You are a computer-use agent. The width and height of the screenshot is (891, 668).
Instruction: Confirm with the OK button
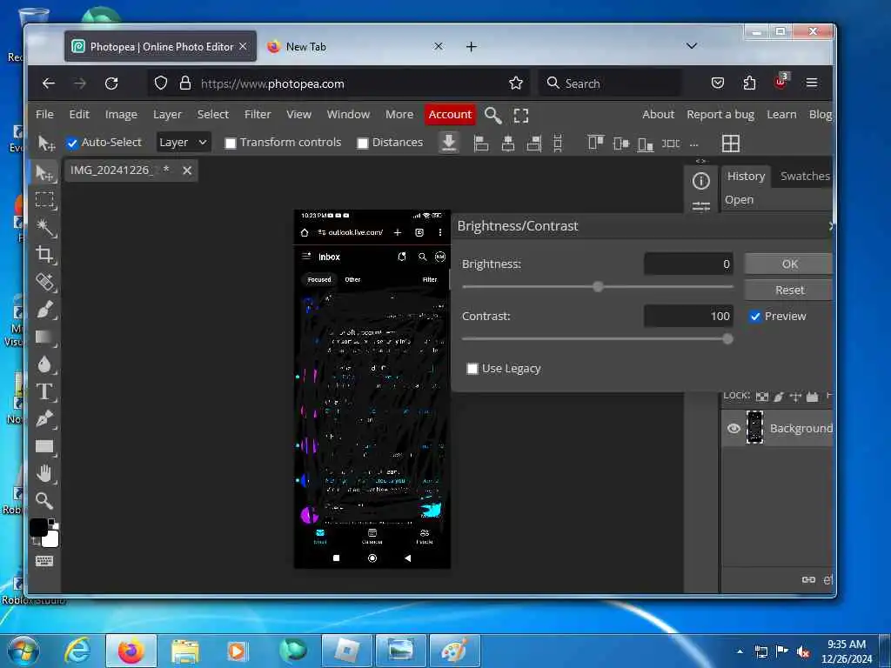tap(788, 264)
